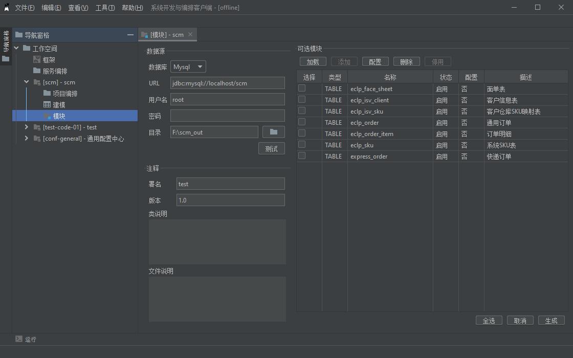Click the 测试 connection button

tap(271, 148)
